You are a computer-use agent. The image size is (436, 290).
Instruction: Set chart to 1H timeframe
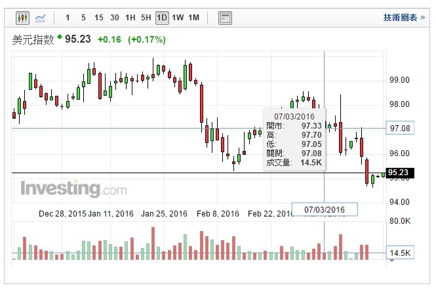pyautogui.click(x=130, y=17)
